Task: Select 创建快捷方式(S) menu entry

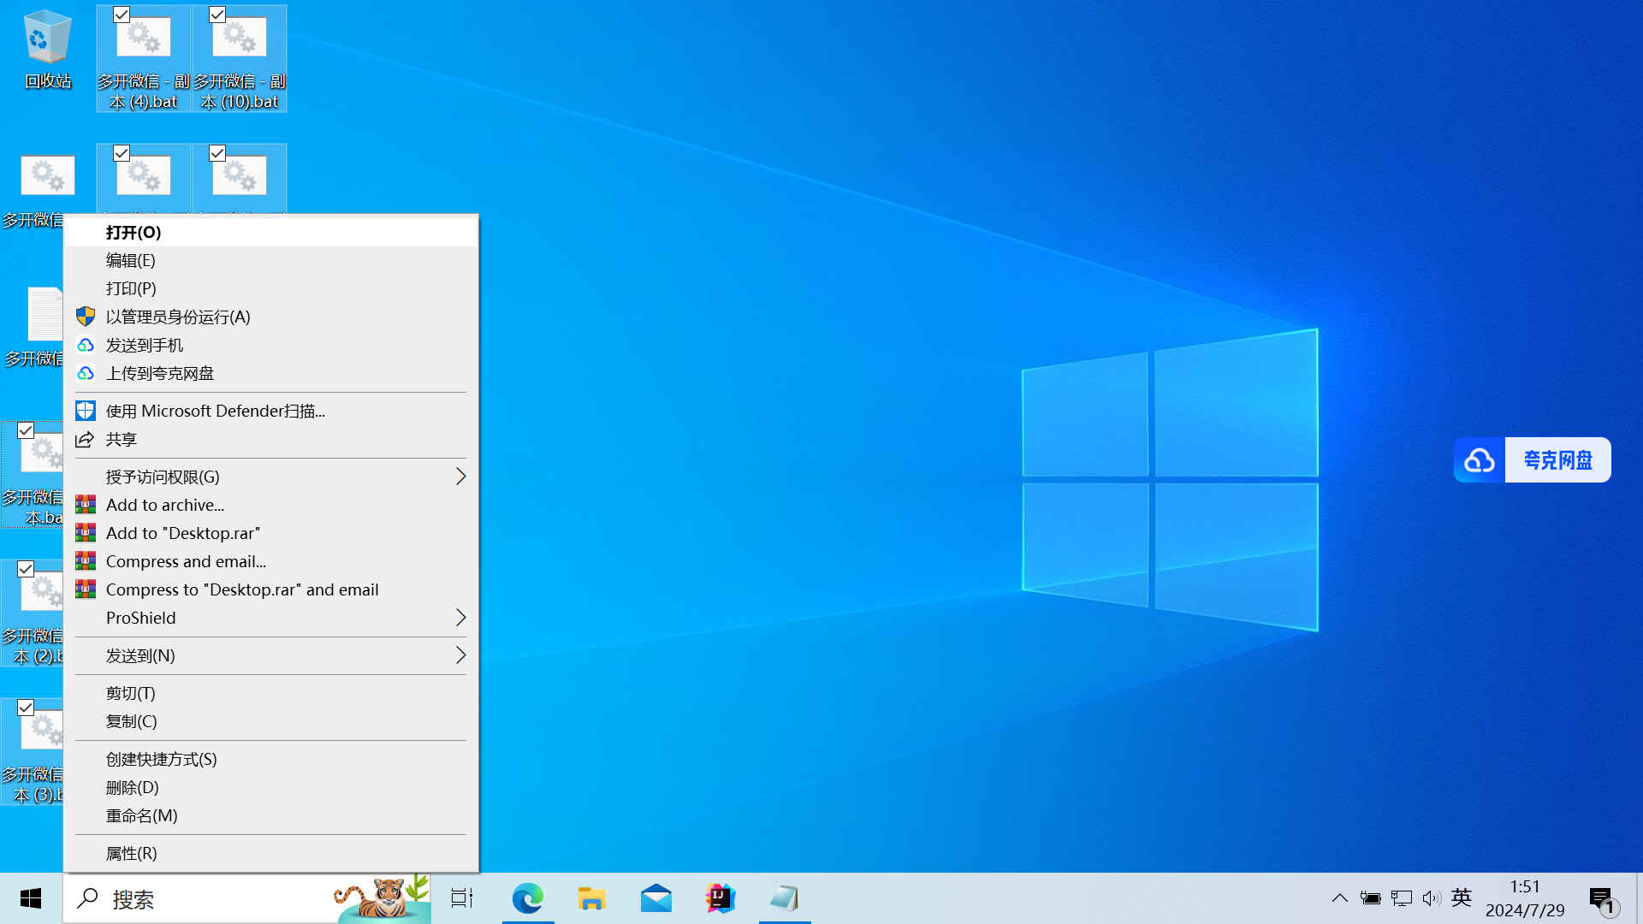Action: (270, 759)
